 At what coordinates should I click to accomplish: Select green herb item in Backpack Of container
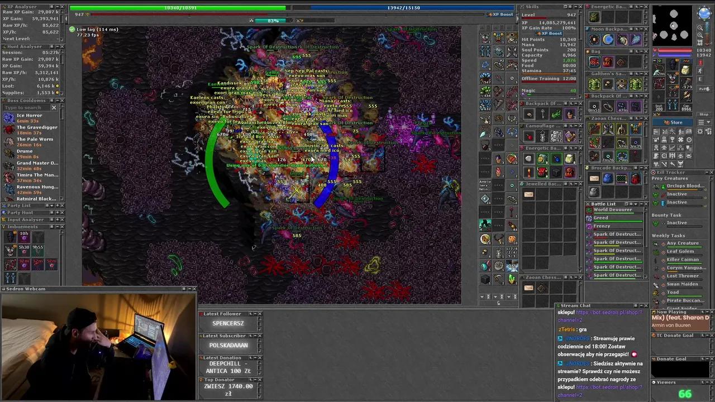pyautogui.click(x=556, y=114)
